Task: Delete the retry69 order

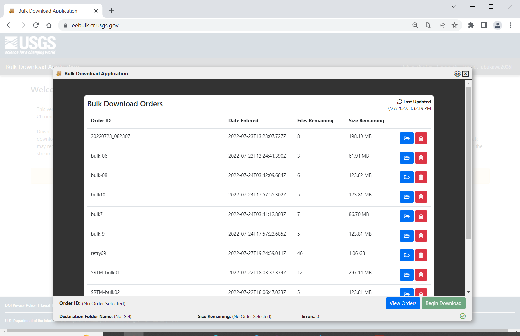Action: click(x=421, y=255)
